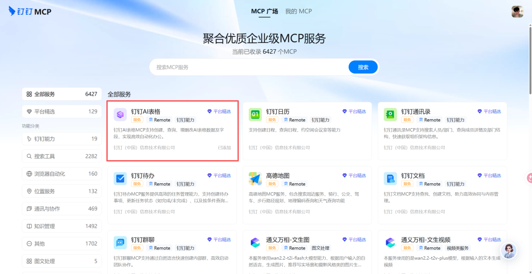This screenshot has height=274, width=532.
Task: Click the 全部服务 section heading
Action: [119, 95]
